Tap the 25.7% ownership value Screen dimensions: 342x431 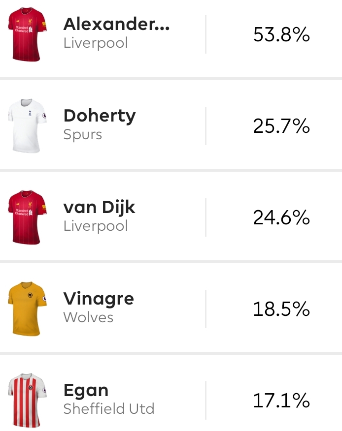coord(281,126)
